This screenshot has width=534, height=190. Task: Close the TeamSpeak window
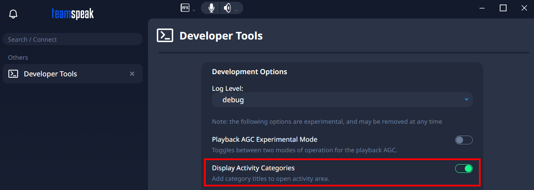tap(524, 8)
